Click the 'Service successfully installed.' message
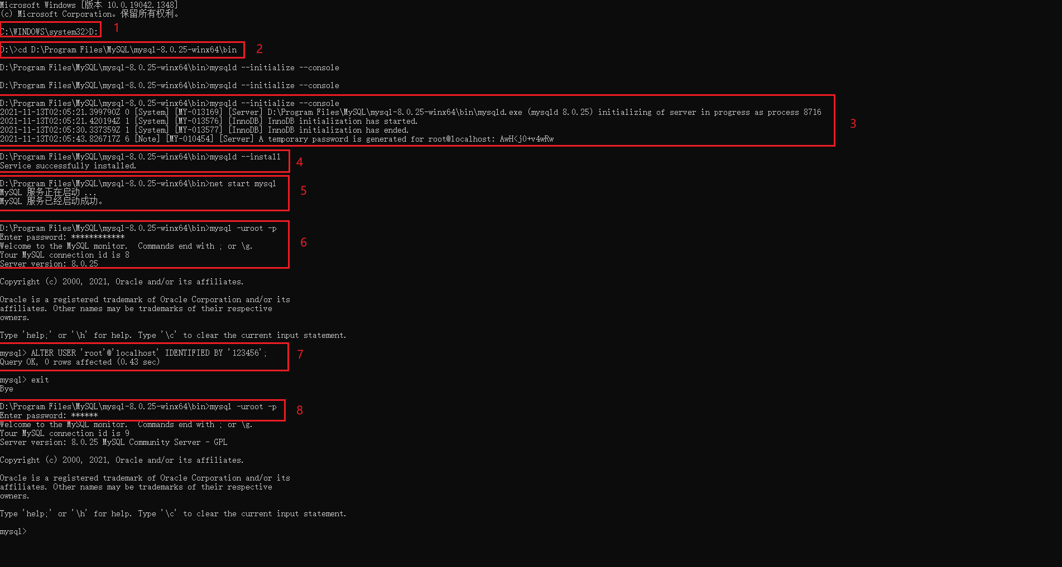The width and height of the screenshot is (1062, 567). pyautogui.click(x=67, y=166)
